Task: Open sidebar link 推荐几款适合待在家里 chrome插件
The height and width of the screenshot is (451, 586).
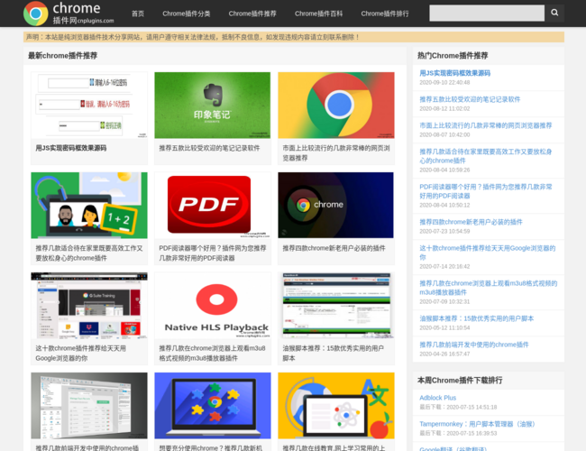Action: pos(485,156)
